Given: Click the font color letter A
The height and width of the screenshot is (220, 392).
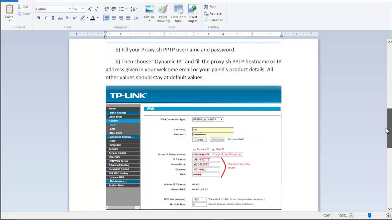Looking at the screenshot, I should [x=93, y=18].
